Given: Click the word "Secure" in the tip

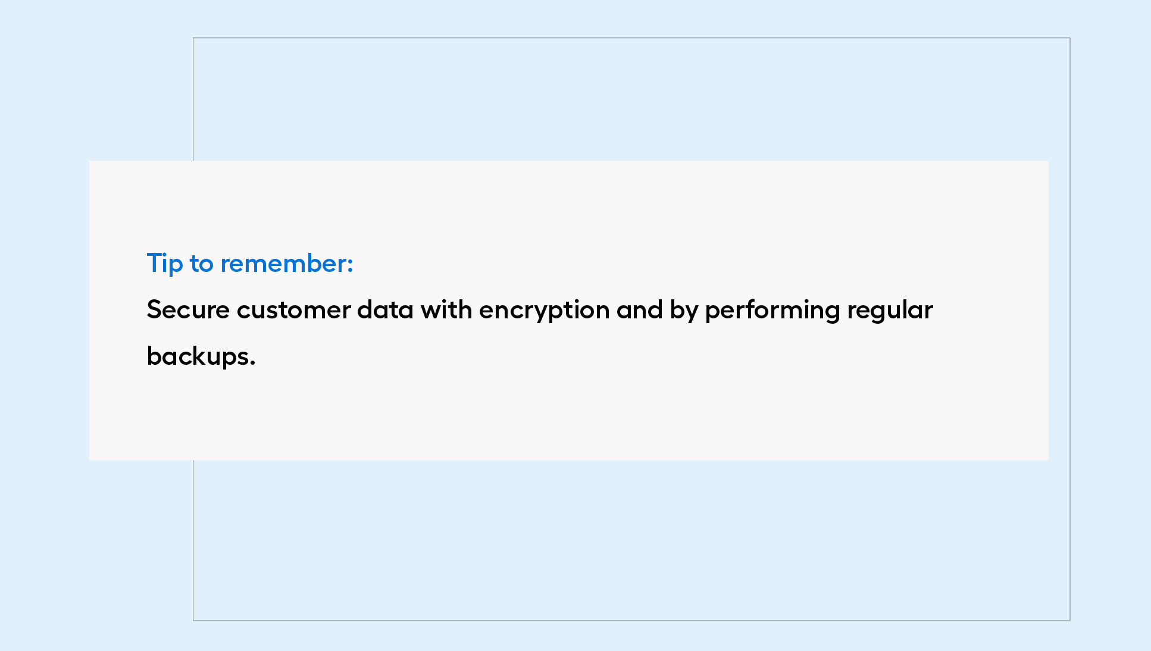Looking at the screenshot, I should click(x=188, y=310).
